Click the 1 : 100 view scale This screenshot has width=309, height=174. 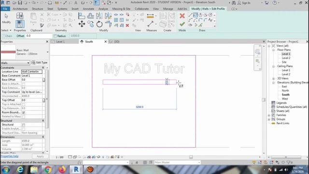click(59, 157)
